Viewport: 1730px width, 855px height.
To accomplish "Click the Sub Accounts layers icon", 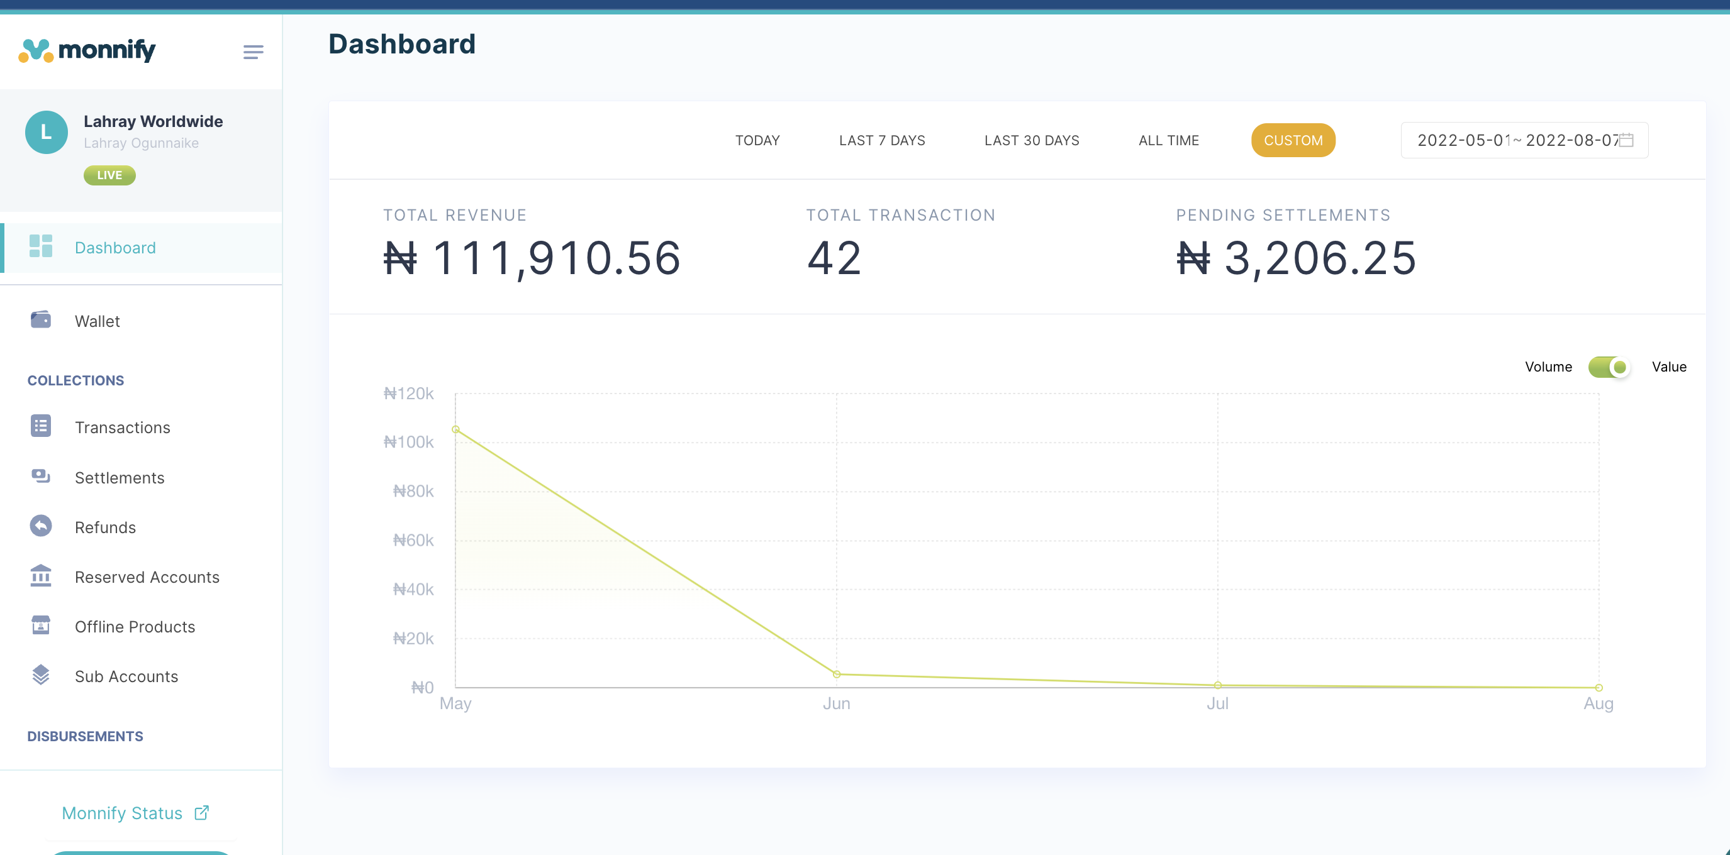I will point(40,675).
